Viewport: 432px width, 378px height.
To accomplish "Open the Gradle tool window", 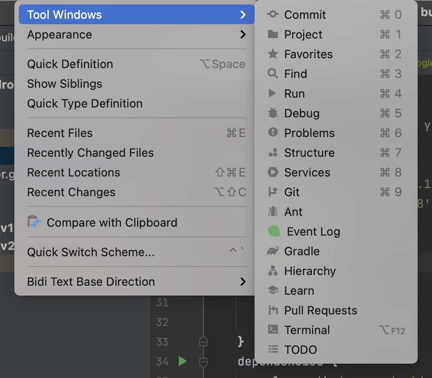I will pos(302,251).
